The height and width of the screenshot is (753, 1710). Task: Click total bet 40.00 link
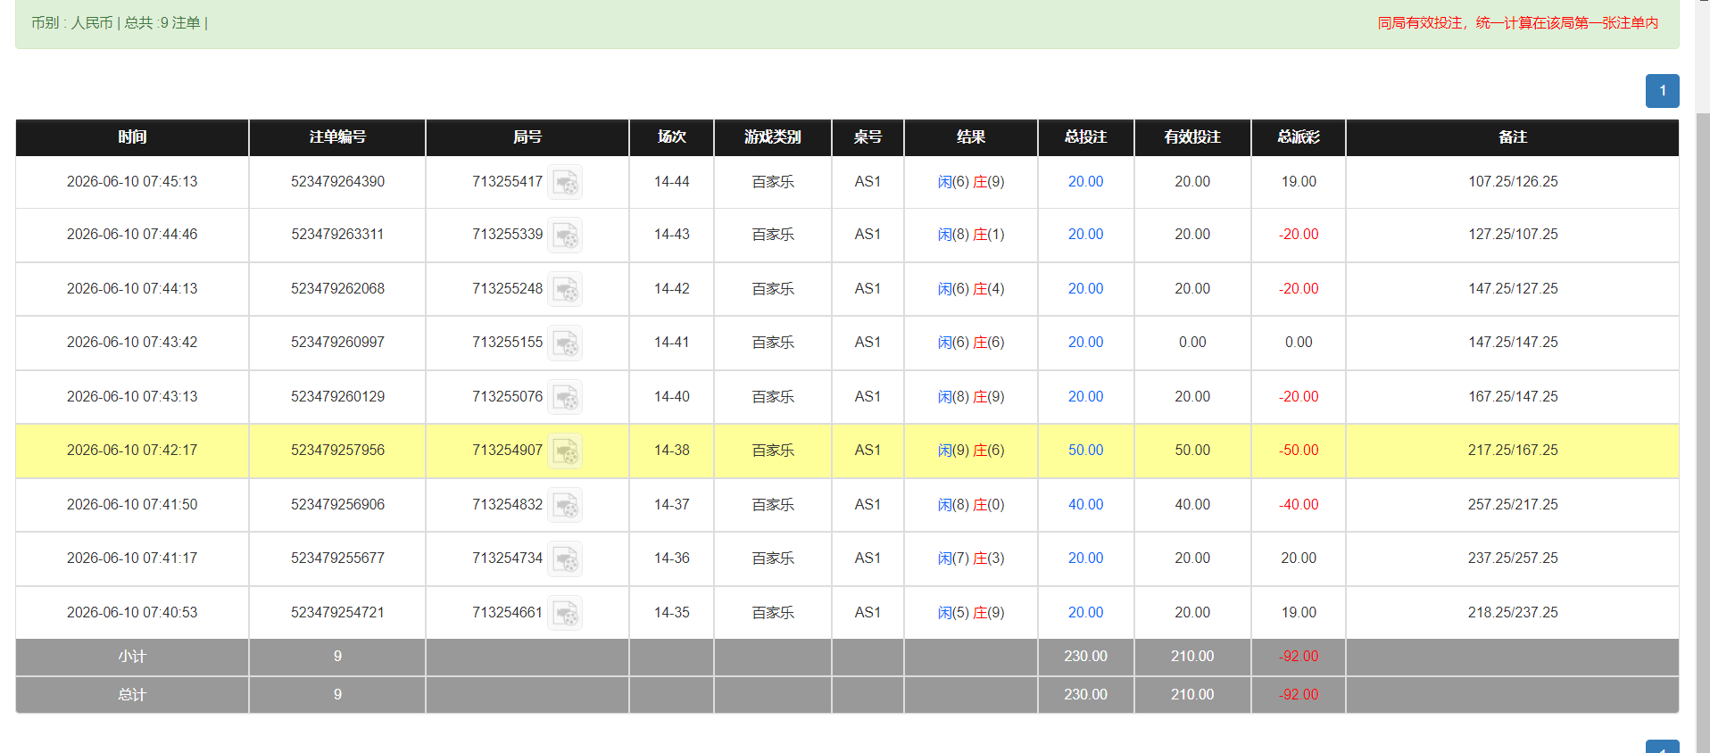1085,504
